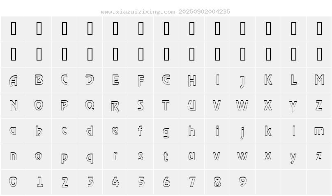The height and width of the screenshot is (196, 332).
Task: Click the digit 0 glyph cell
Action: tap(13, 182)
